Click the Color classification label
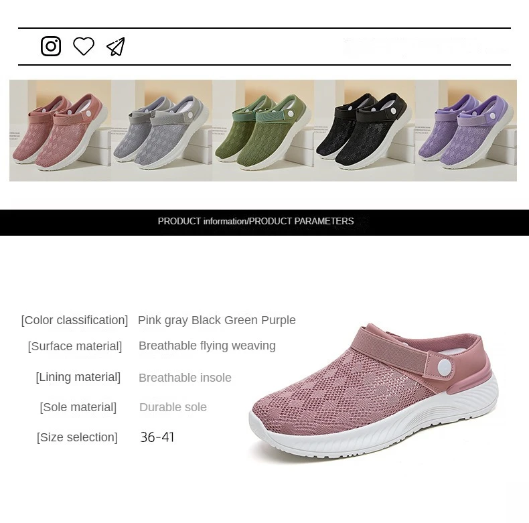 click(x=74, y=320)
